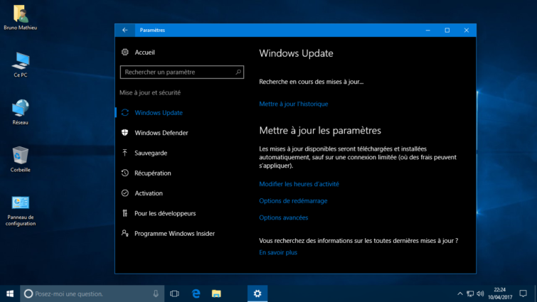Image resolution: width=537 pixels, height=302 pixels.
Task: Open the Windows Start button
Action: (10, 293)
